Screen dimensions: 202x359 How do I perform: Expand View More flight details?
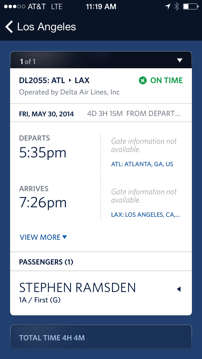pos(43,237)
